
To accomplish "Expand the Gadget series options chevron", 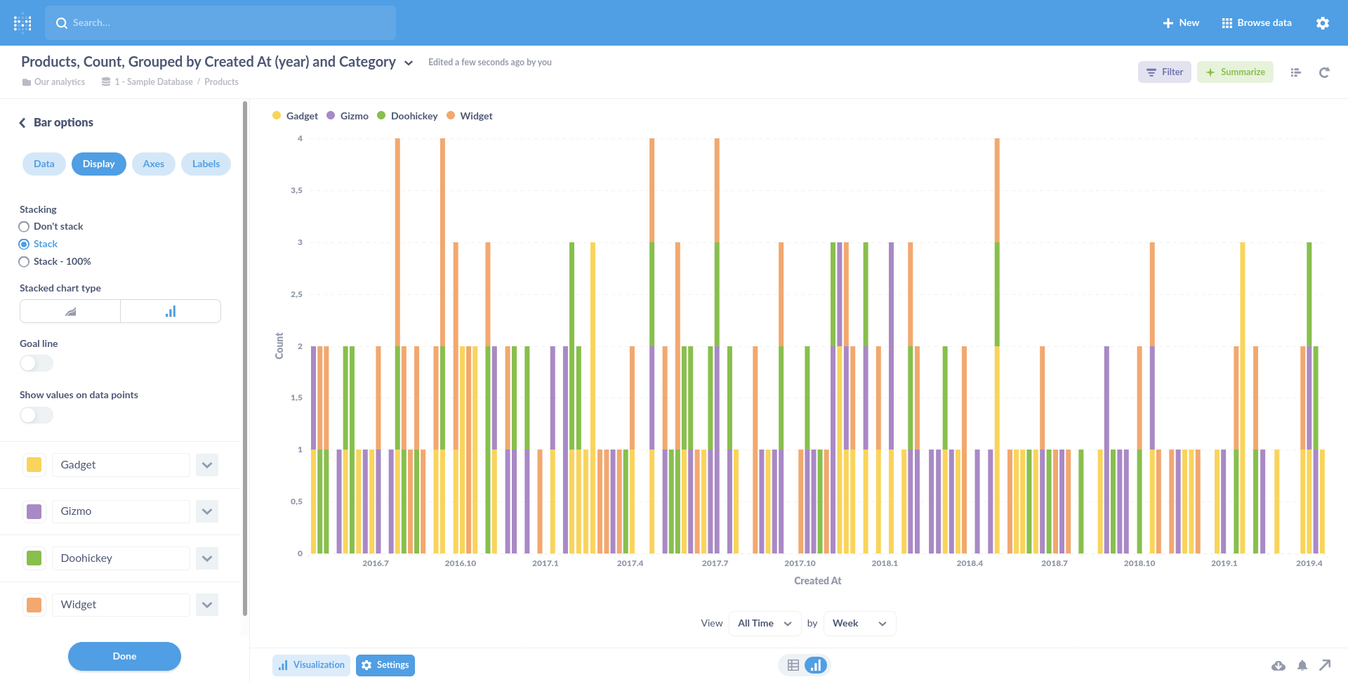I will click(x=206, y=464).
